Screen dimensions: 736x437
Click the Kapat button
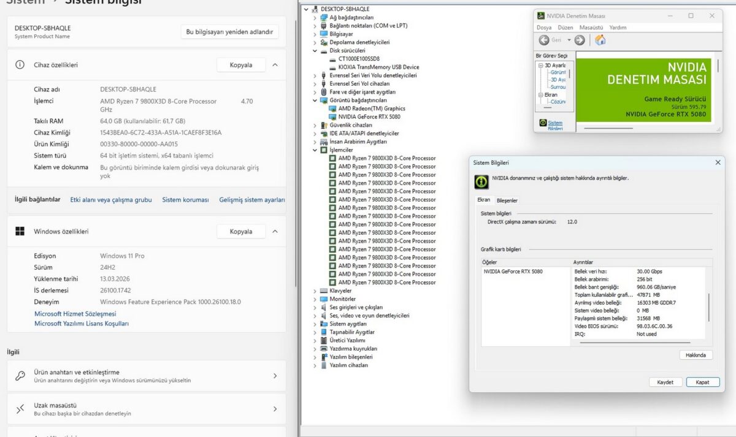(x=702, y=382)
